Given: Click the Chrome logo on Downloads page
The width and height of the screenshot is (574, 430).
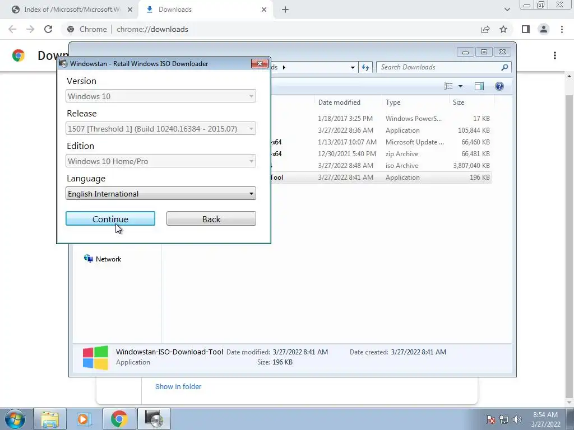Looking at the screenshot, I should 18,55.
